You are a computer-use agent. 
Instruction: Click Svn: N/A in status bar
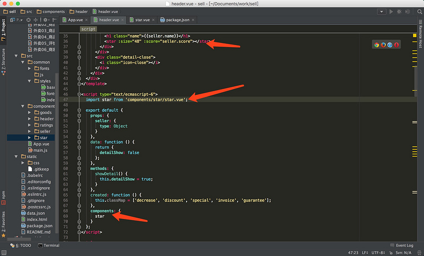tap(403, 253)
